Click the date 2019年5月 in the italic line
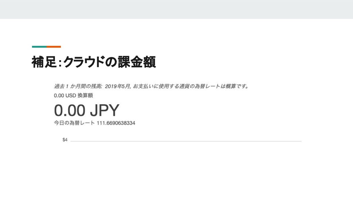Image resolution: width=353 pixels, height=198 pixels. tap(118, 86)
